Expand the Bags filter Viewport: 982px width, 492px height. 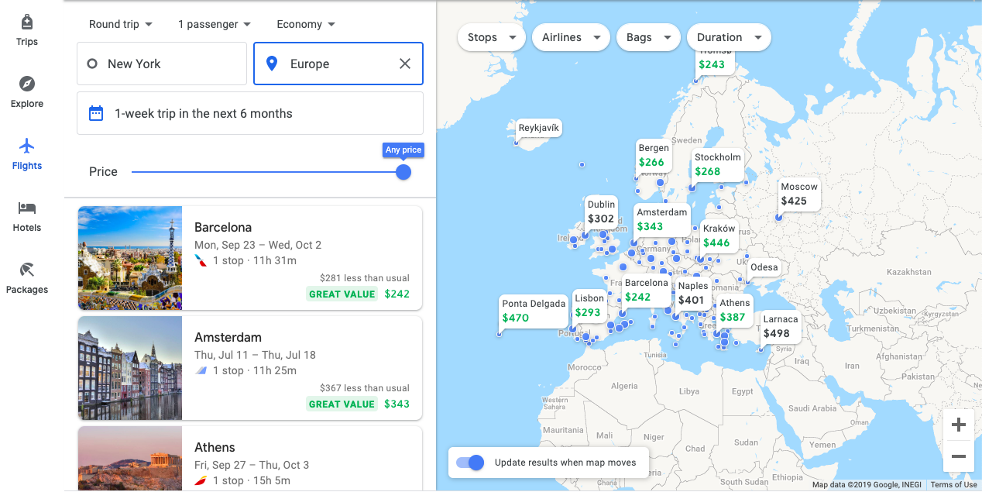tap(648, 37)
